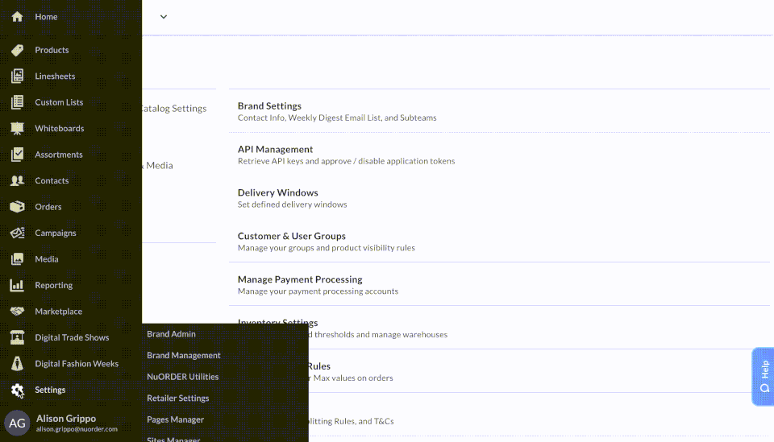This screenshot has height=442, width=774.
Task: Click the Whiteboards icon
Action: (x=17, y=128)
